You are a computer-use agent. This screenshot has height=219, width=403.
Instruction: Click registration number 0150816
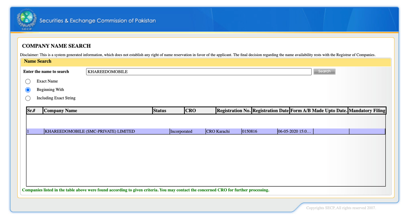(259, 131)
